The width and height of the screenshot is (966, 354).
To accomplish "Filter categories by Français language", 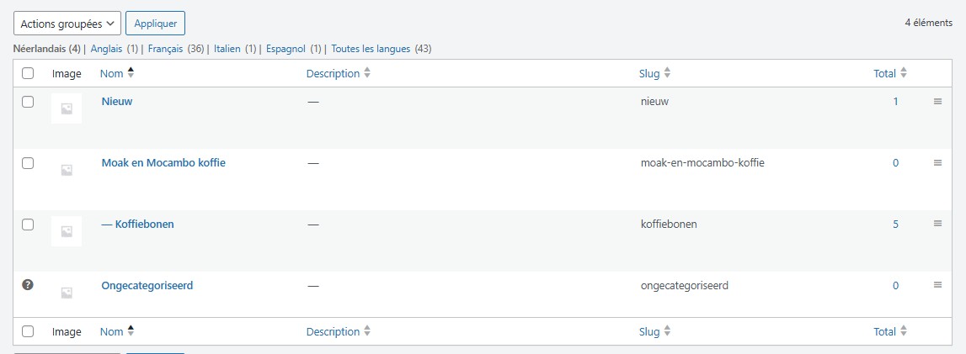I will point(165,49).
